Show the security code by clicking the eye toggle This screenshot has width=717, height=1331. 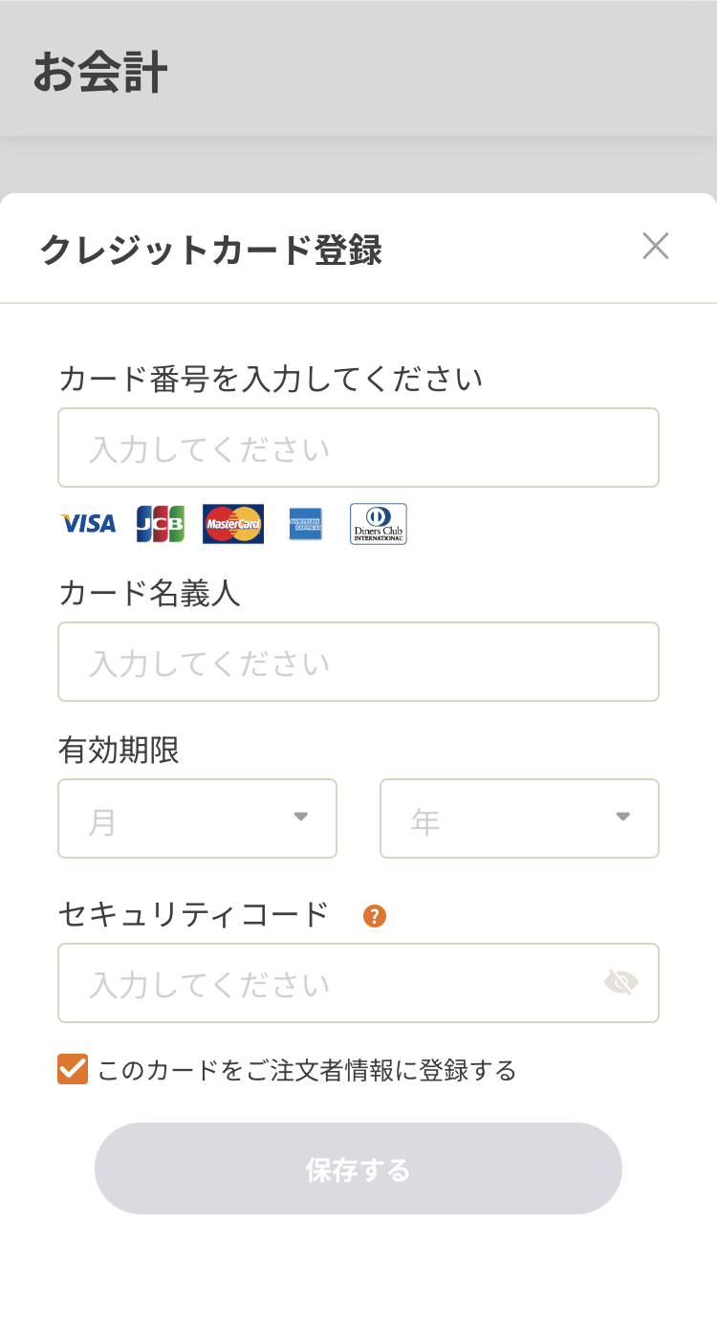(x=621, y=983)
